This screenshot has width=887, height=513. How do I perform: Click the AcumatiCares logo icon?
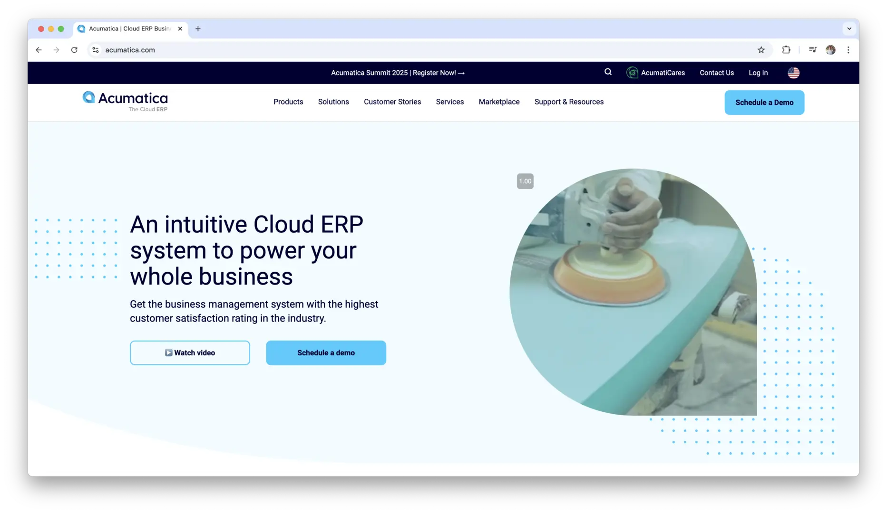click(632, 73)
